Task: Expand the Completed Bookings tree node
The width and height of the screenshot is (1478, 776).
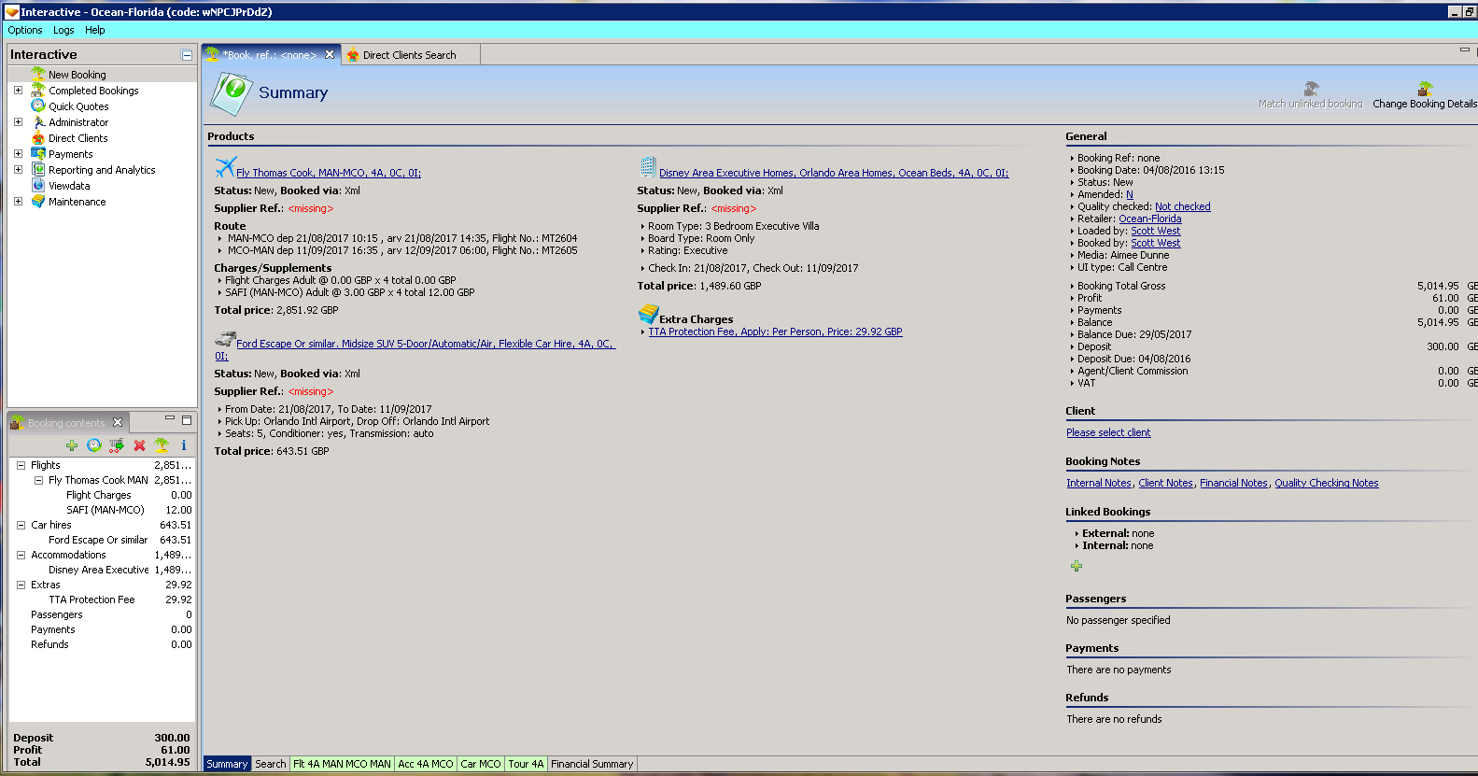Action: [18, 90]
